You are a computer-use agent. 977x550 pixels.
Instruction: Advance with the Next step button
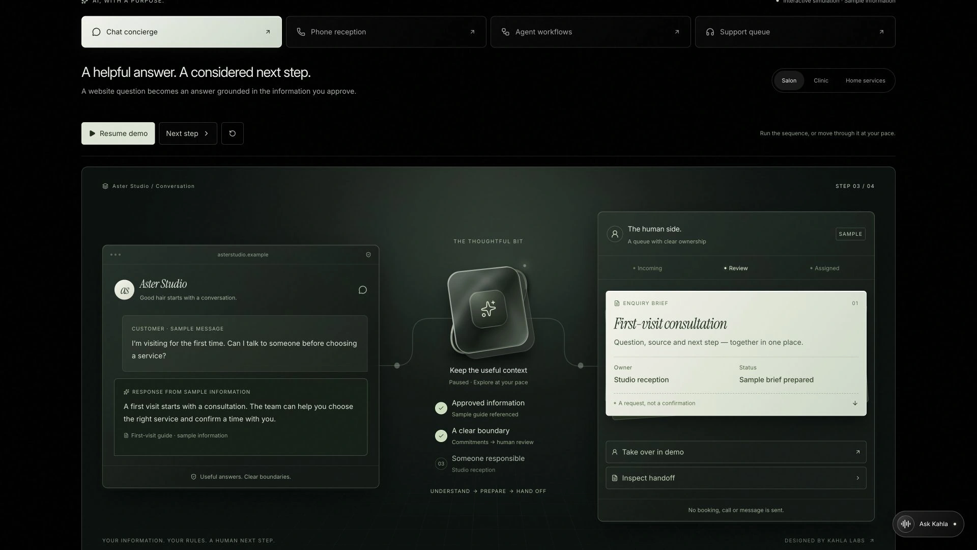click(188, 133)
